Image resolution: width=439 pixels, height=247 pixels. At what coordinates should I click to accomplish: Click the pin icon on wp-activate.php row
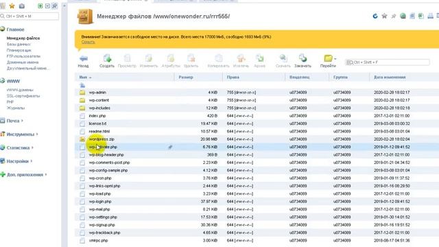pos(170,147)
